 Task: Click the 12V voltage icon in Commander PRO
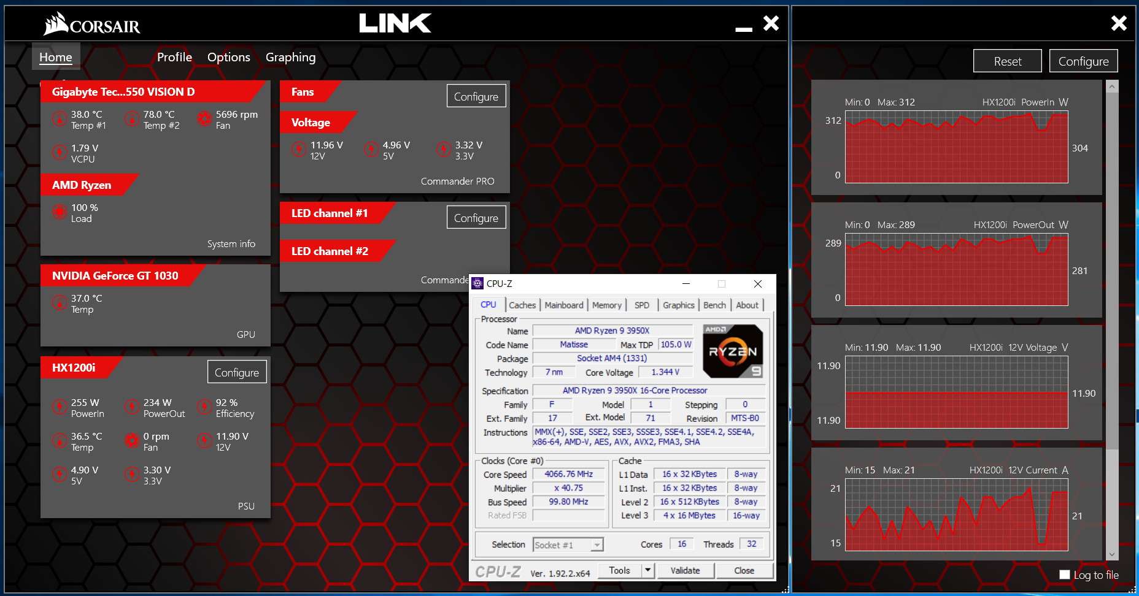point(298,150)
